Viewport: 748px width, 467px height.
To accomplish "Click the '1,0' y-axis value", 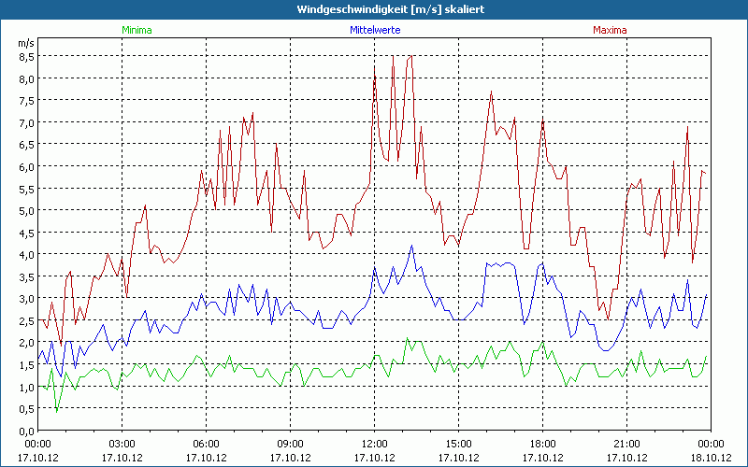I will pos(27,388).
